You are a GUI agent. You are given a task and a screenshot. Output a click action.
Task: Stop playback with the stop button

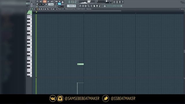tap(43, 4)
